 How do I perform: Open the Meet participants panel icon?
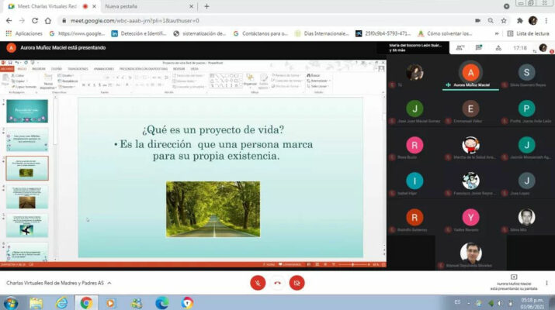[461, 48]
